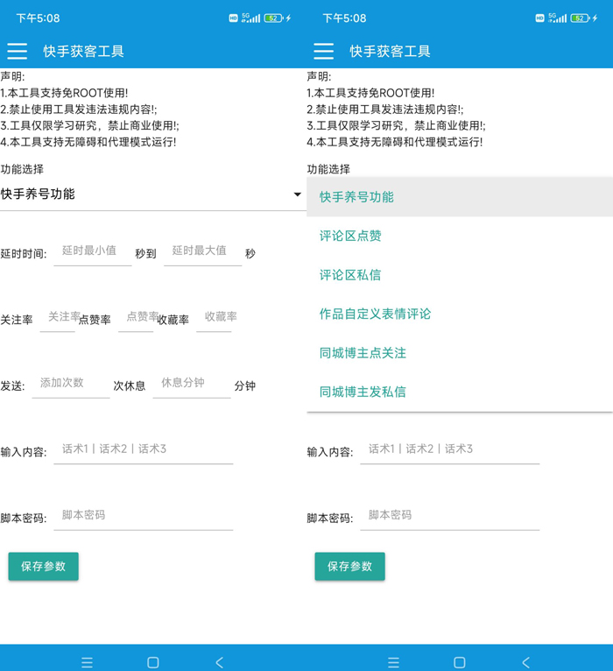This screenshot has height=671, width=613.
Task: Click 保存参数 button on the left screen
Action: (44, 567)
